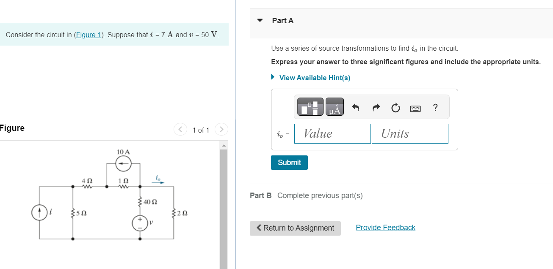Click Provide Feedback link

tap(385, 227)
